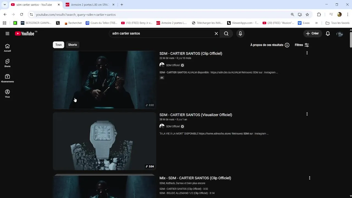Click the magnifier search button
The height and width of the screenshot is (198, 352).
226,34
